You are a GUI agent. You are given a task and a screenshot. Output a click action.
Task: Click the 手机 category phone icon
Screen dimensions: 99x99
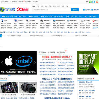(x=2, y=21)
